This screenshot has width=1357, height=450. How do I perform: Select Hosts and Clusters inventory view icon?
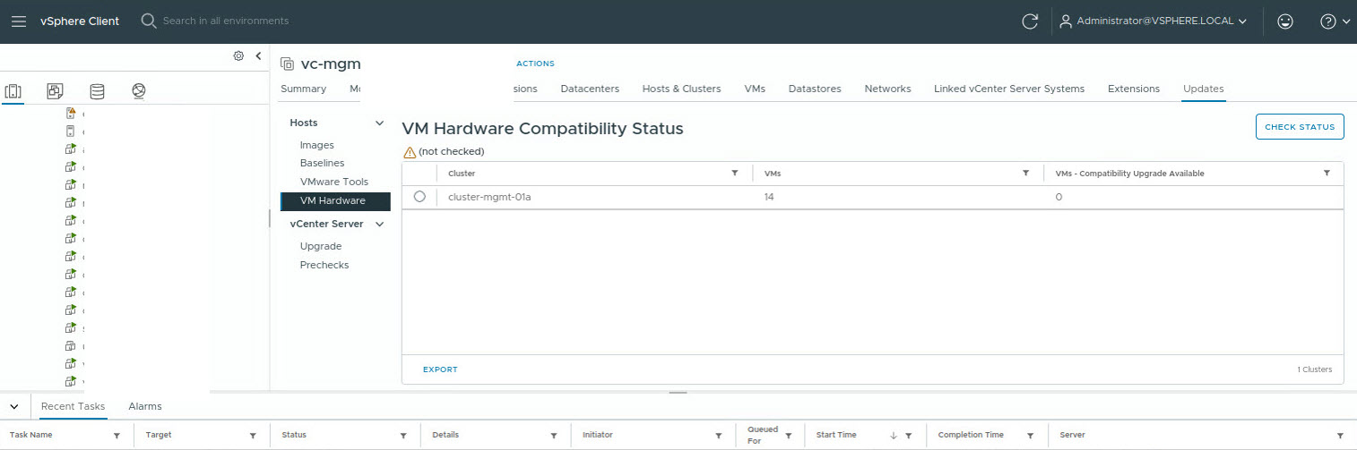pyautogui.click(x=13, y=91)
